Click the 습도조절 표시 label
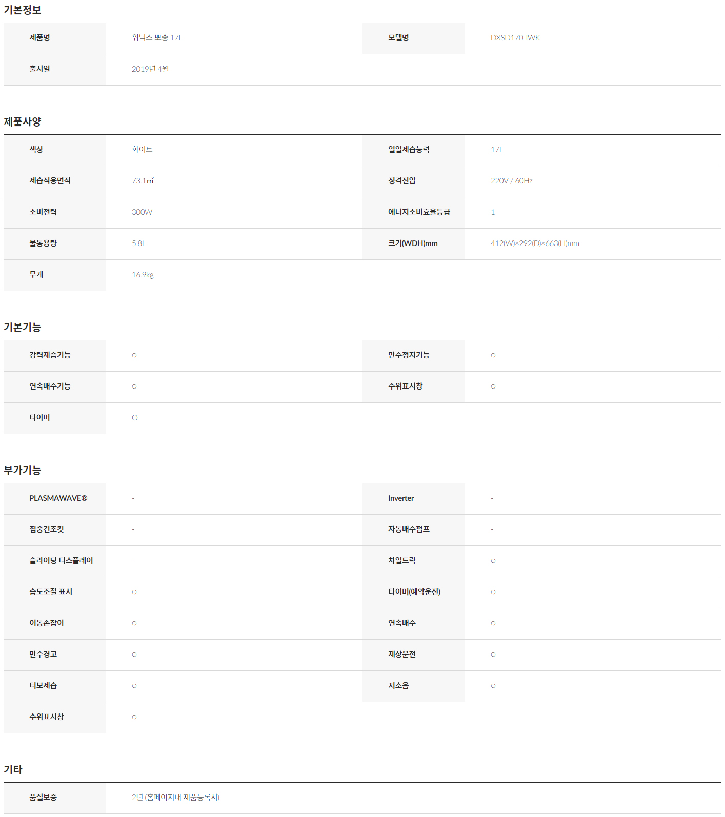This screenshot has width=725, height=817. coord(51,592)
